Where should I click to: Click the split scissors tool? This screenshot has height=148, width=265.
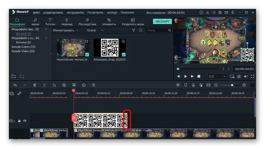tap(44, 85)
